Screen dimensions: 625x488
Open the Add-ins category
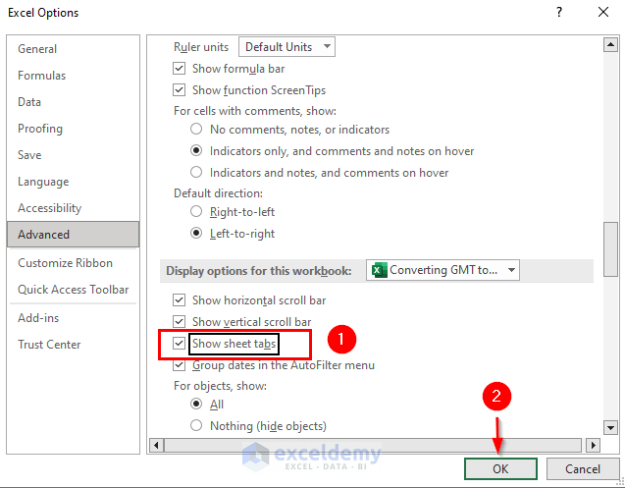point(73,318)
